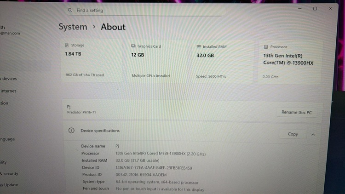Click the Device ID value text
345x194 pixels.
click(154, 168)
